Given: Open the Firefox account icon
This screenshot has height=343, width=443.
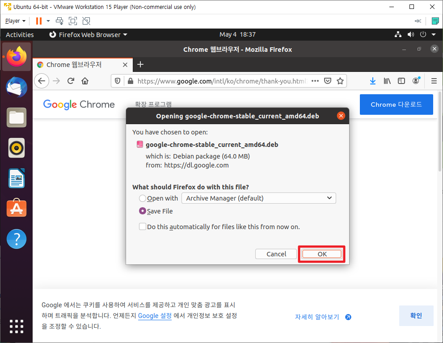Looking at the screenshot, I should [x=416, y=81].
